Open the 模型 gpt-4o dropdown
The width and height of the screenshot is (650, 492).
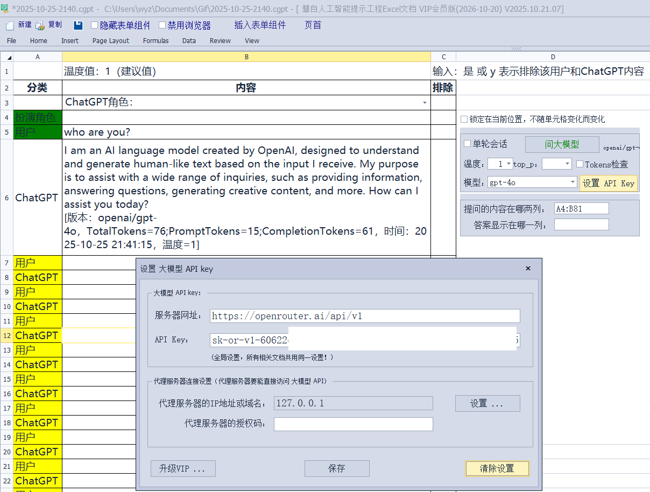click(x=573, y=182)
